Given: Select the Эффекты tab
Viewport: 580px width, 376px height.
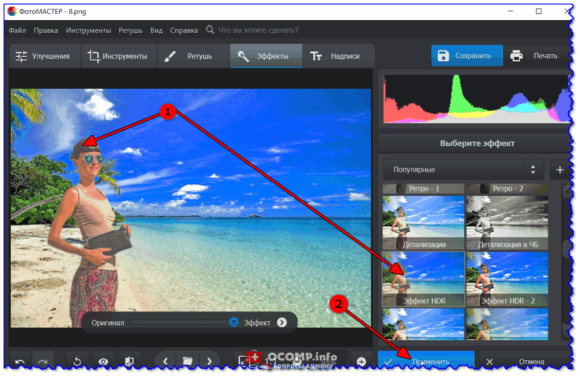Looking at the screenshot, I should (266, 56).
